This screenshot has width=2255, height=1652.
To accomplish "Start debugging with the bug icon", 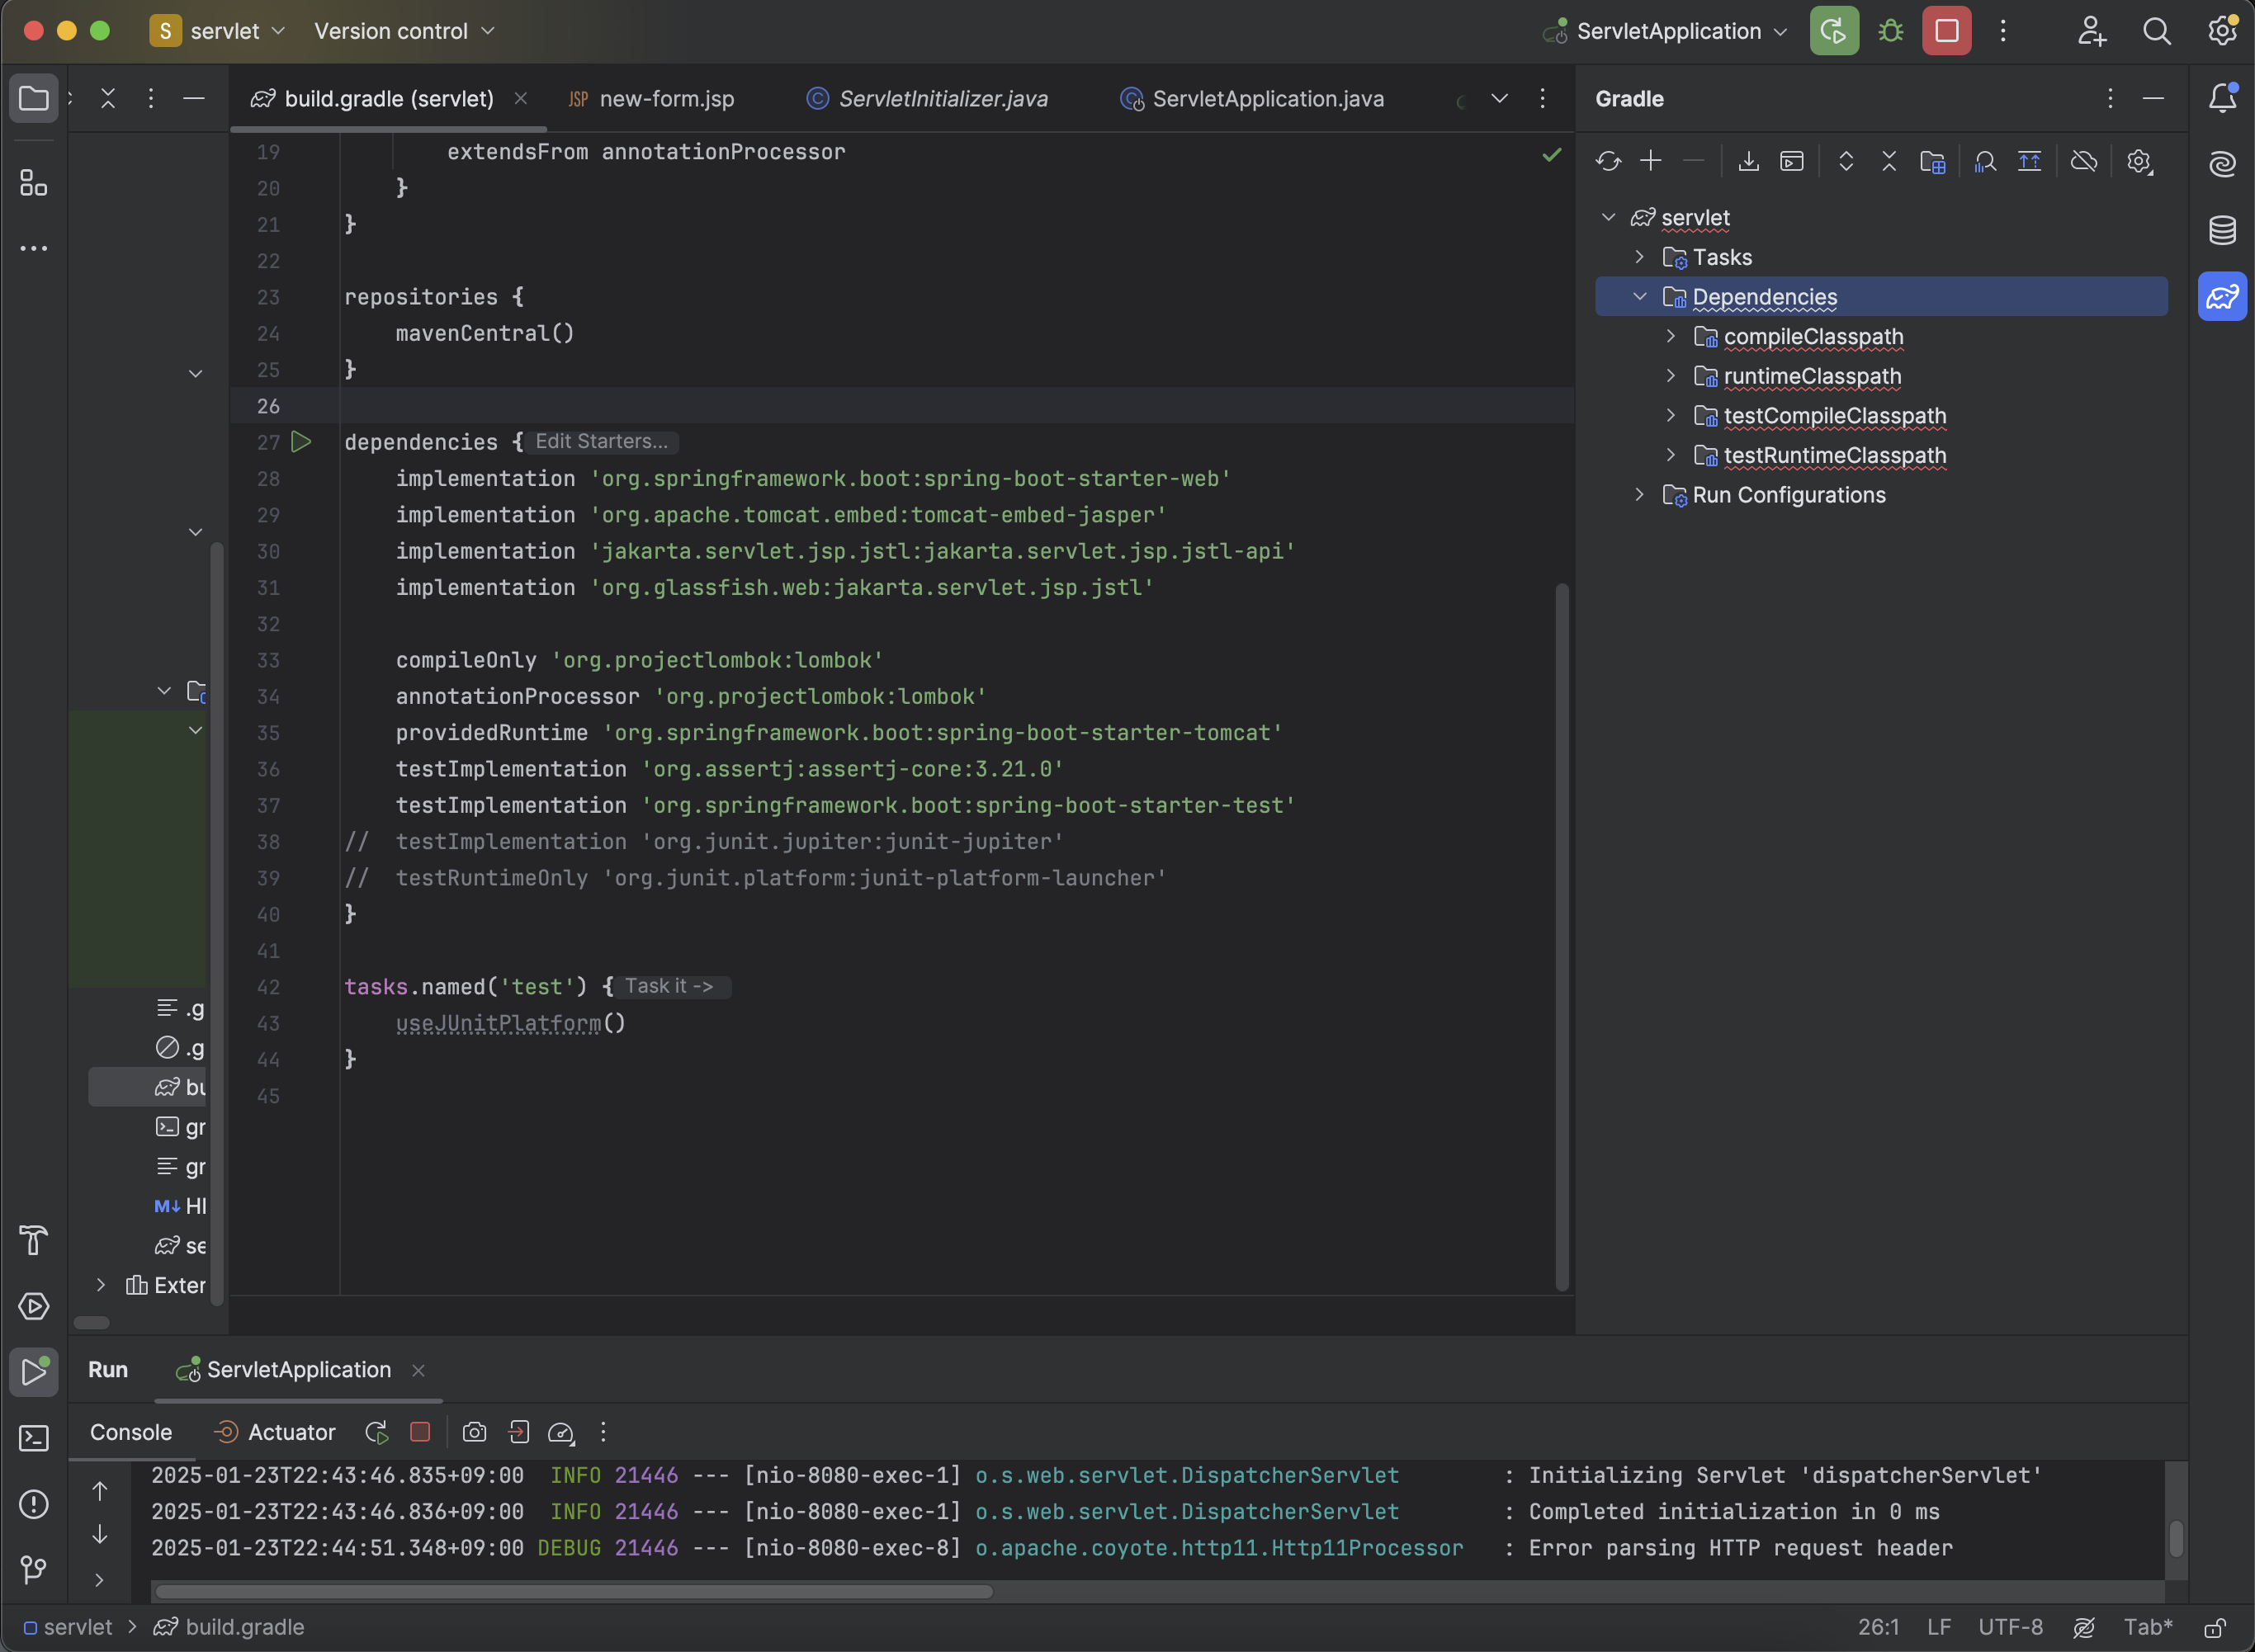I will click(1890, 31).
